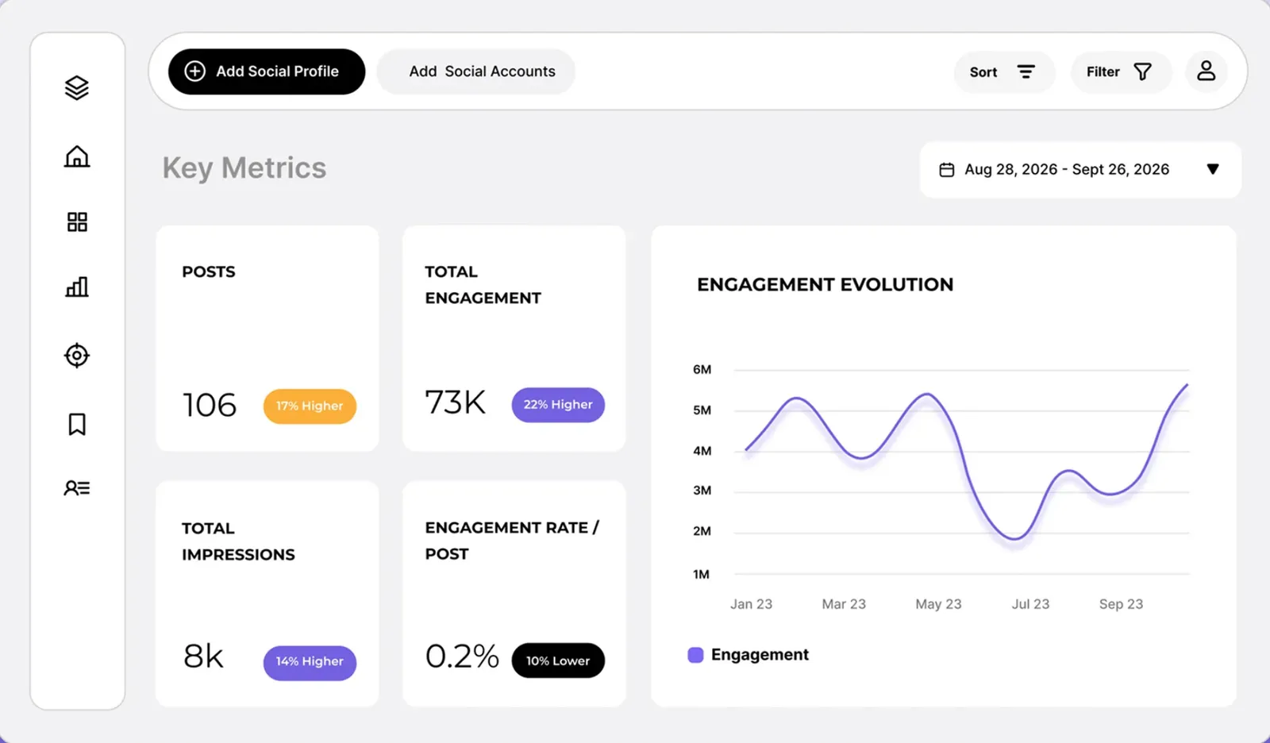Viewport: 1270px width, 743px height.
Task: Click the Key Metrics heading
Action: click(244, 168)
